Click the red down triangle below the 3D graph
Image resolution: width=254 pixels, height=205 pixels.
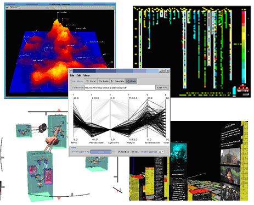pos(59,198)
